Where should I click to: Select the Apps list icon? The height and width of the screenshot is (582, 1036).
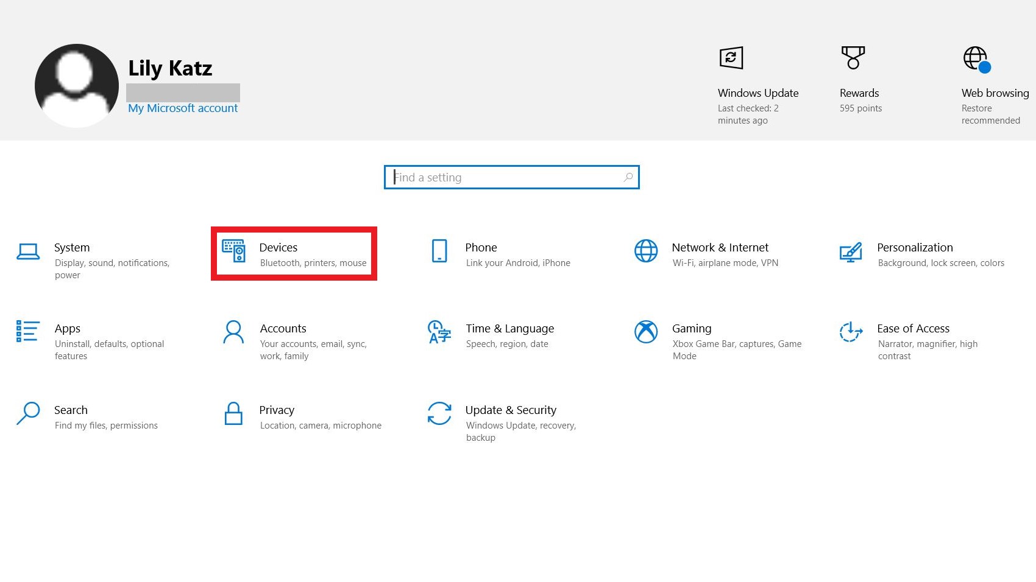point(28,332)
